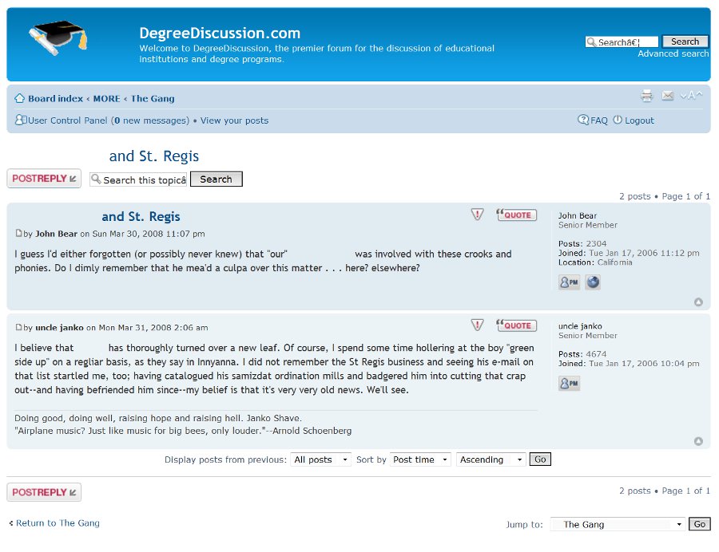Click Return to The Gang link
The height and width of the screenshot is (552, 719).
58,522
